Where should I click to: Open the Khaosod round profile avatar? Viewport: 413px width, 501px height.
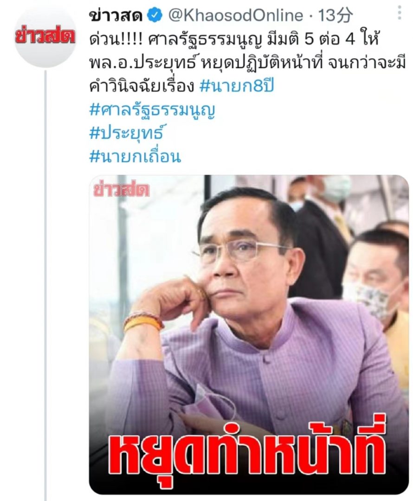pos(45,37)
